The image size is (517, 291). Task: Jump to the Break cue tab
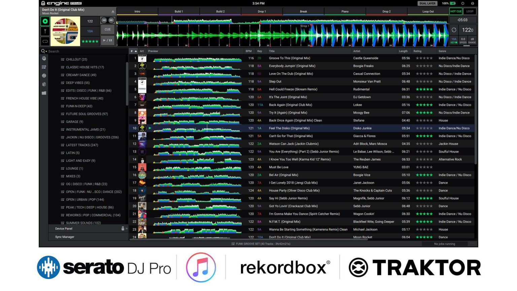[x=304, y=11]
